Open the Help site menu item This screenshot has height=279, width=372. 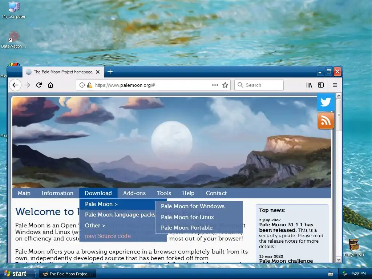pyautogui.click(x=189, y=193)
